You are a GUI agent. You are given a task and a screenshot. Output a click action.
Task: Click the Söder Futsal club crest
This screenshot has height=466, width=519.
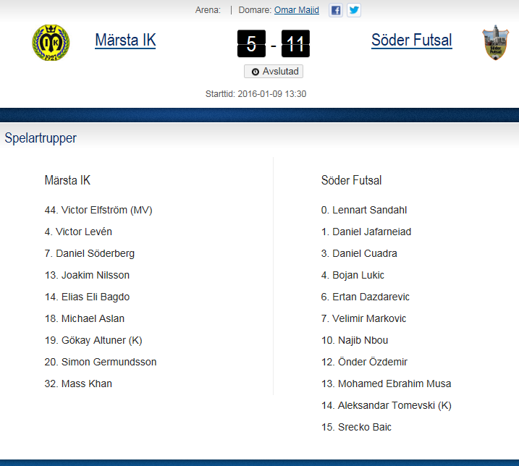494,43
